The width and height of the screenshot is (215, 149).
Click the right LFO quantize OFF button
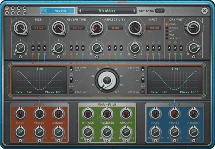coord(143,92)
